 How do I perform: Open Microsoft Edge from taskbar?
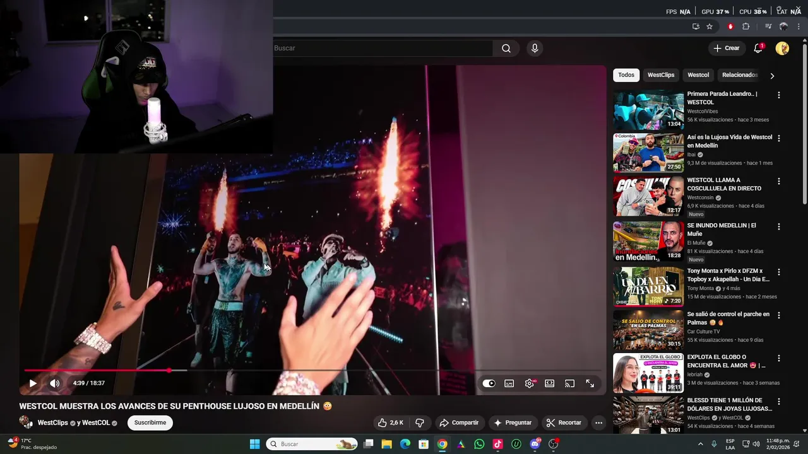coord(405,444)
